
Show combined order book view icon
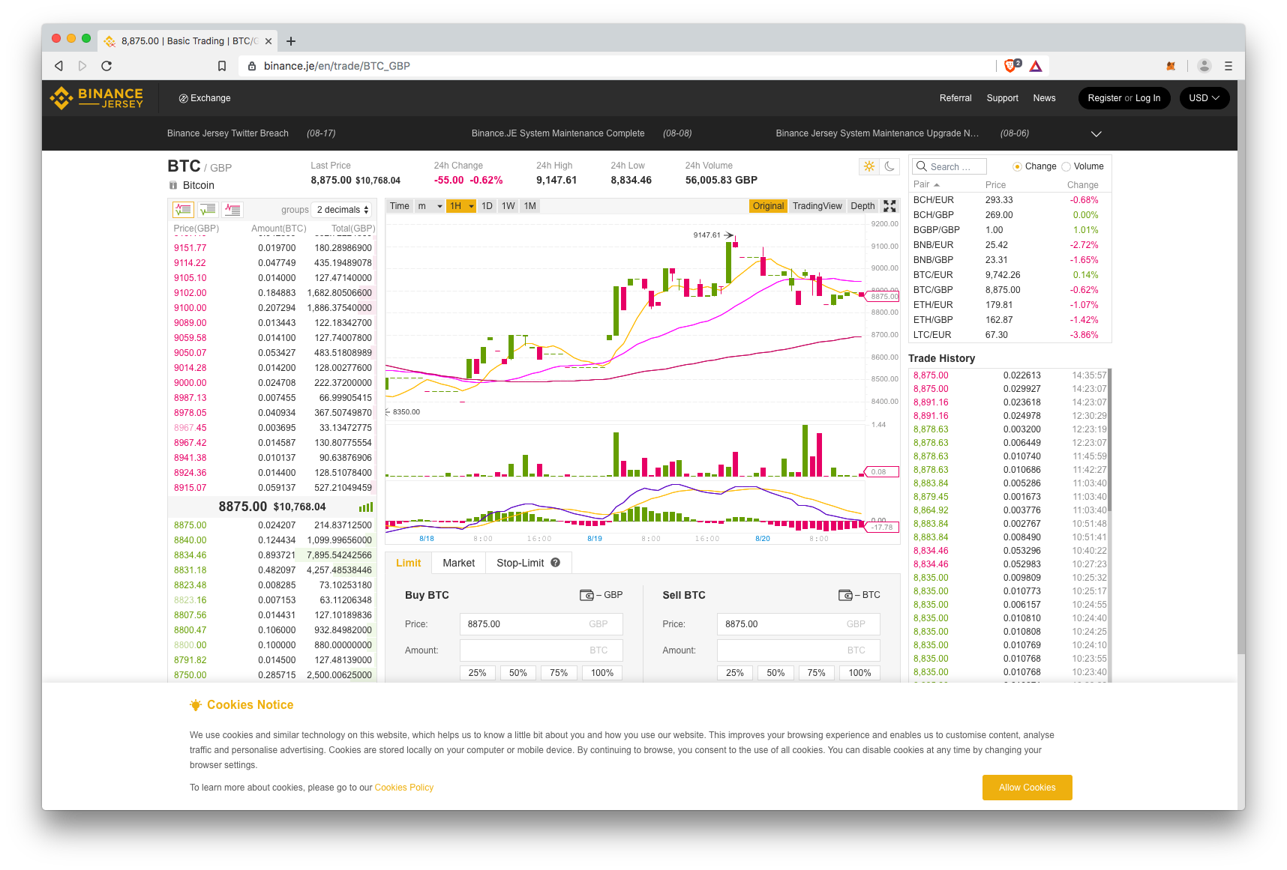click(x=183, y=210)
